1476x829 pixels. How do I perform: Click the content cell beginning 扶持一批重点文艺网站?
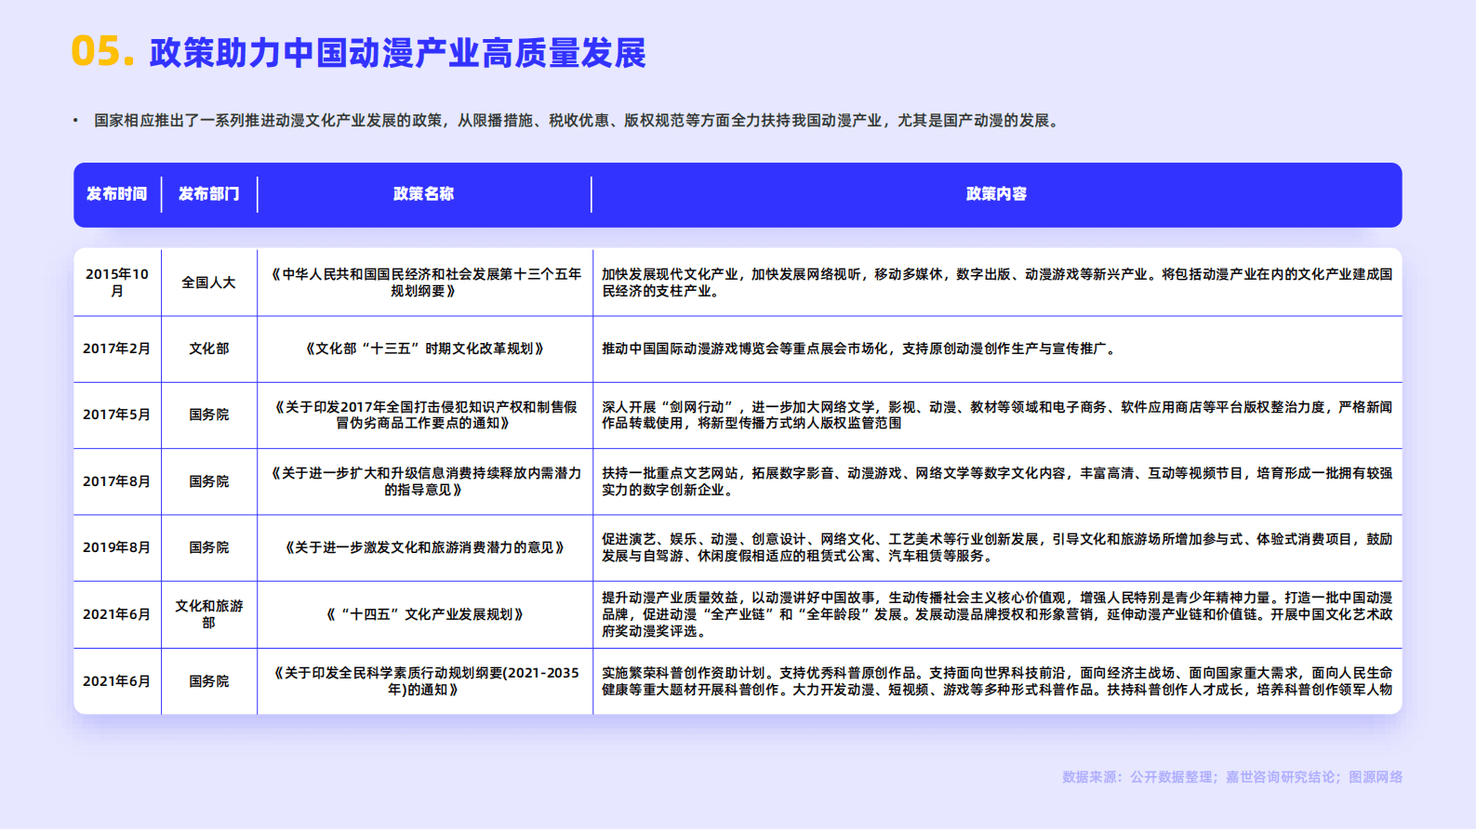click(x=997, y=481)
